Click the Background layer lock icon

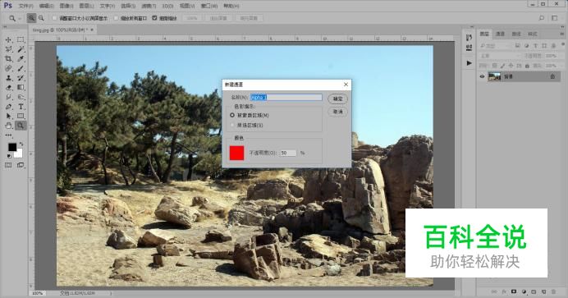point(552,76)
